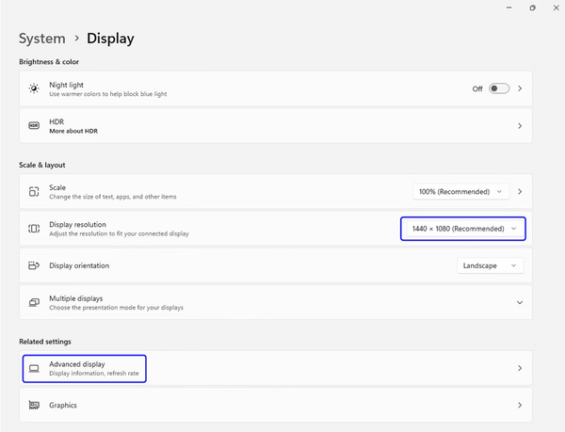Screen dimensions: 565x432
Task: Open the 1440 × 1080 resolution dropdown
Action: (x=465, y=229)
